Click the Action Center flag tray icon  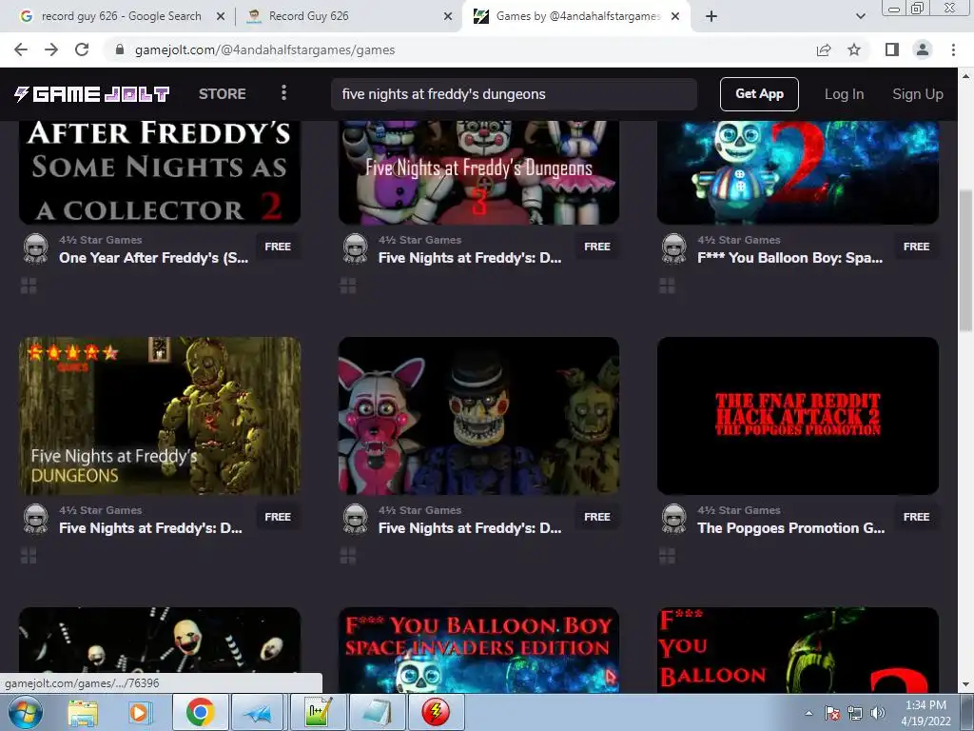pyautogui.click(x=832, y=713)
